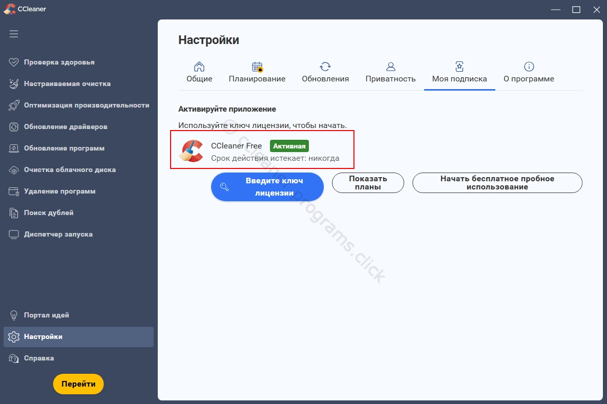
Task: Select Настраиваемая очистка brush icon
Action: (x=14, y=84)
